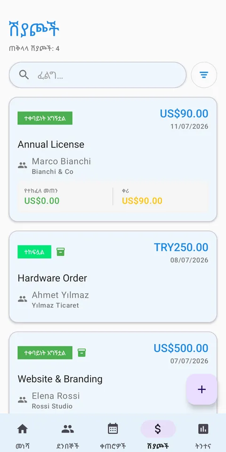Image resolution: width=226 pixels, height=452 pixels.
Task: Tap the US$90.00 remaining amount
Action: [142, 201]
